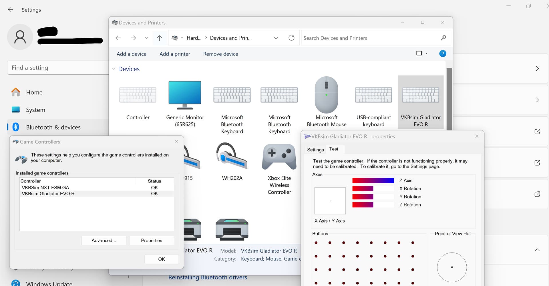Click the Devices and Printers scrollbar
The height and width of the screenshot is (286, 549).
[x=449, y=99]
